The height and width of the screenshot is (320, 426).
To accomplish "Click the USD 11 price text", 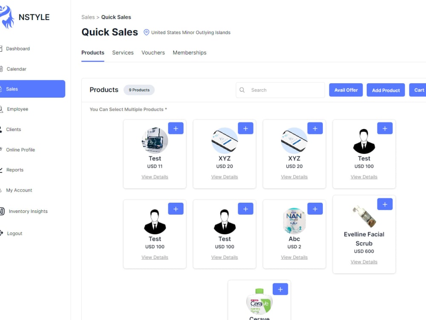I will 155,166.
